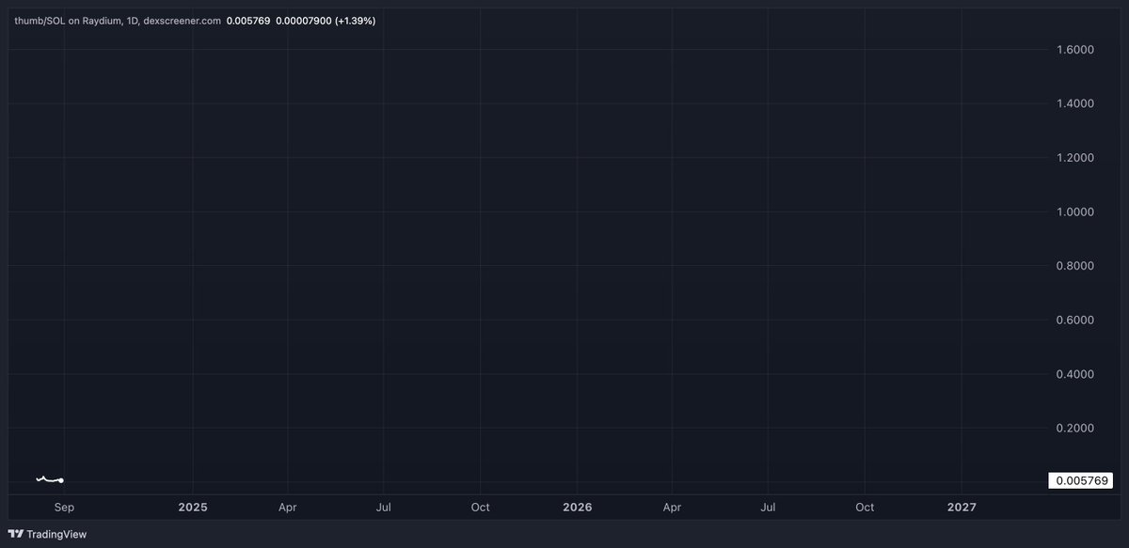Screen dimensions: 1129x548
Task: Click the TradingView logo link
Action: coord(45,533)
